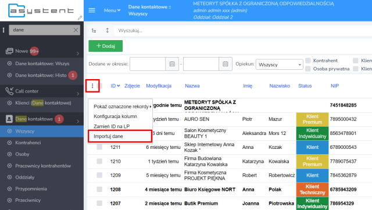
Task: Click the bullet icon beside Przeciwnicy
Action: click(9, 200)
